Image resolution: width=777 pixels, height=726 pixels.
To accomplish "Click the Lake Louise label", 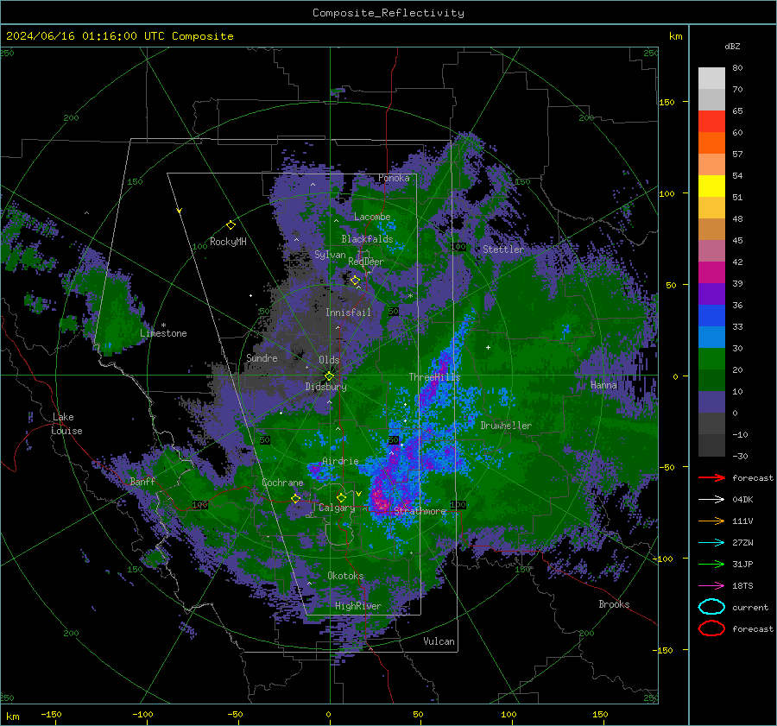I will [66, 424].
